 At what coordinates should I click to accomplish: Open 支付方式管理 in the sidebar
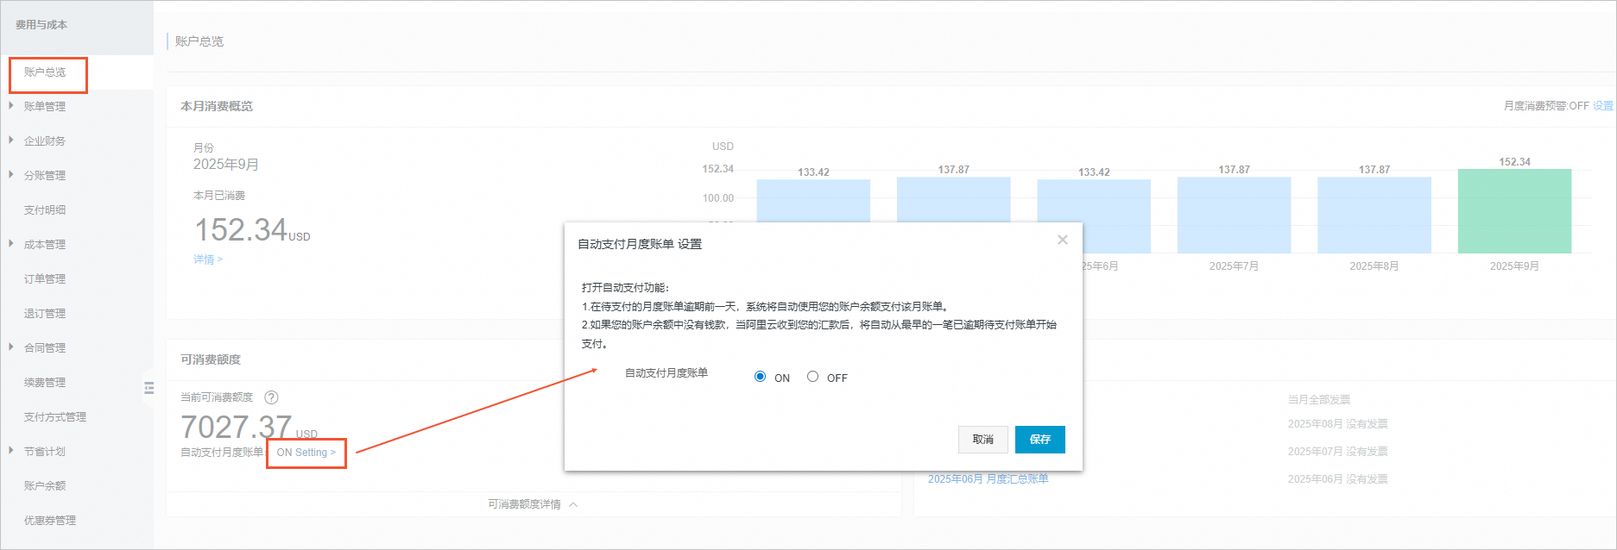coord(55,417)
